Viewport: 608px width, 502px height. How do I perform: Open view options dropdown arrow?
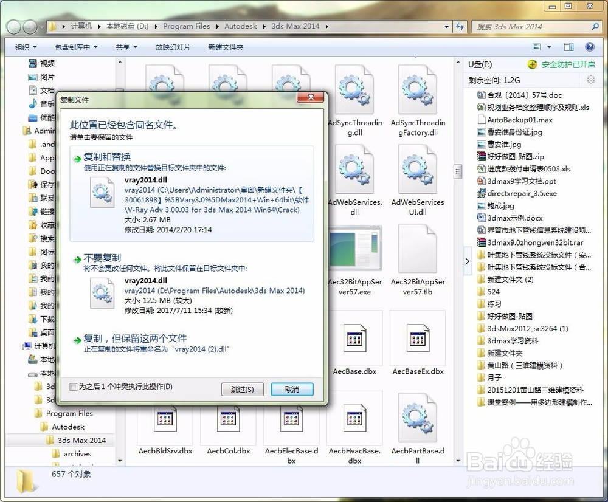click(x=549, y=47)
